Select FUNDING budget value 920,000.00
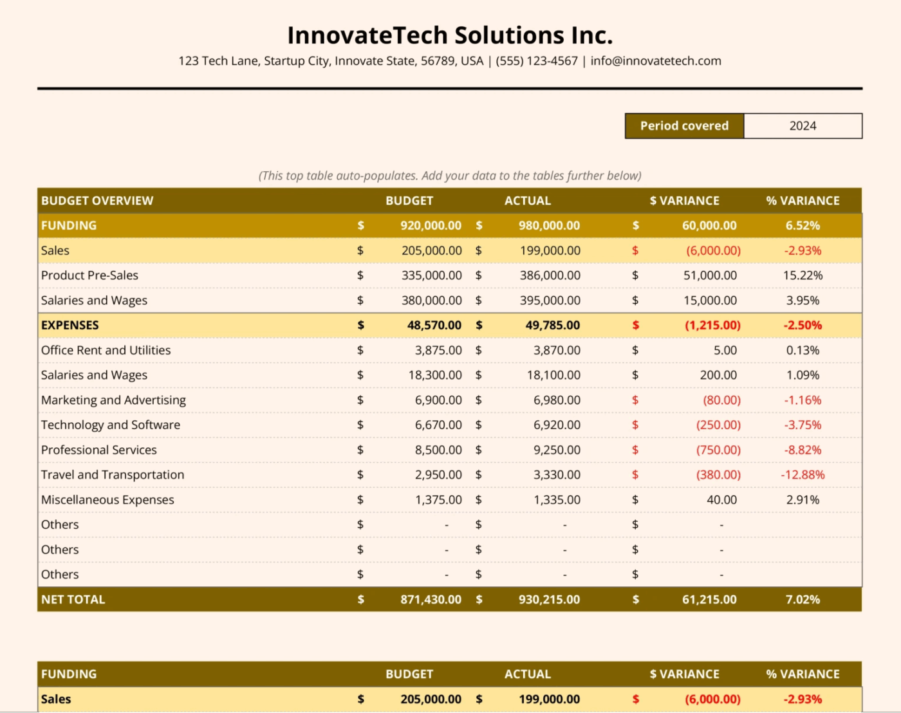901x713 pixels. 431,226
